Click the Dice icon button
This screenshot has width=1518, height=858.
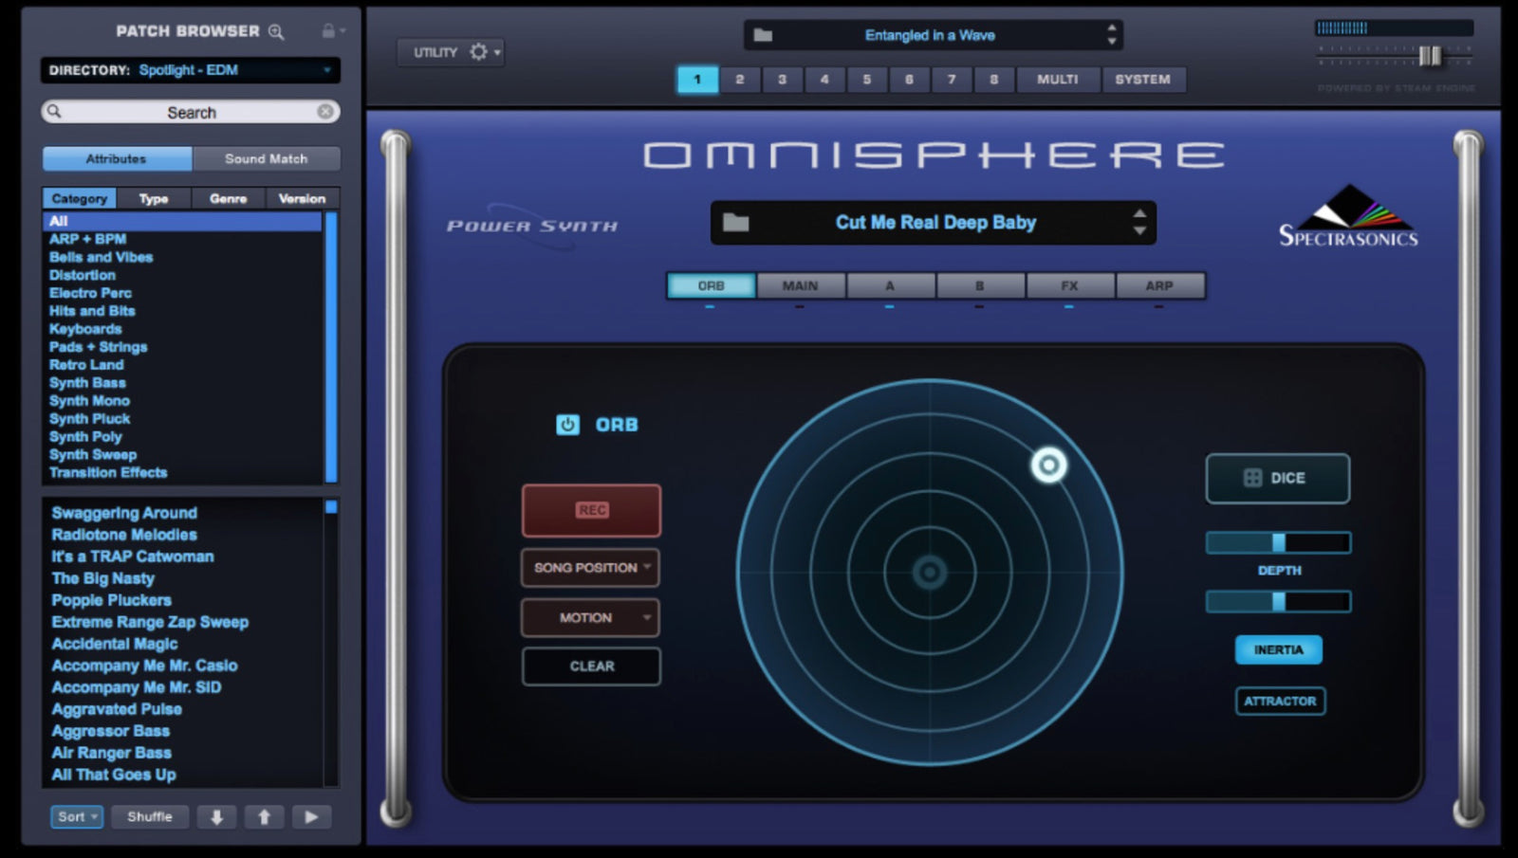tap(1278, 478)
